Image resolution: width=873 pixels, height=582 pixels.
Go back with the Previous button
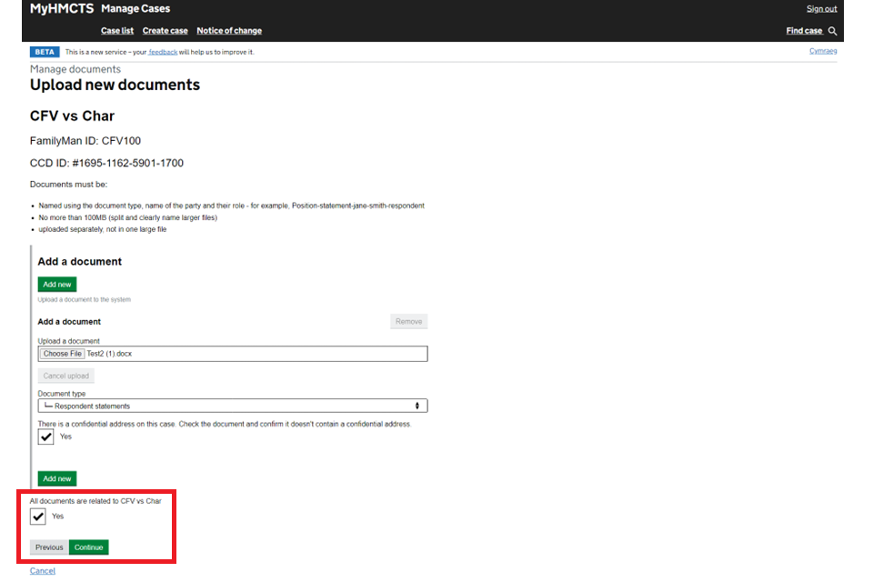coord(49,547)
